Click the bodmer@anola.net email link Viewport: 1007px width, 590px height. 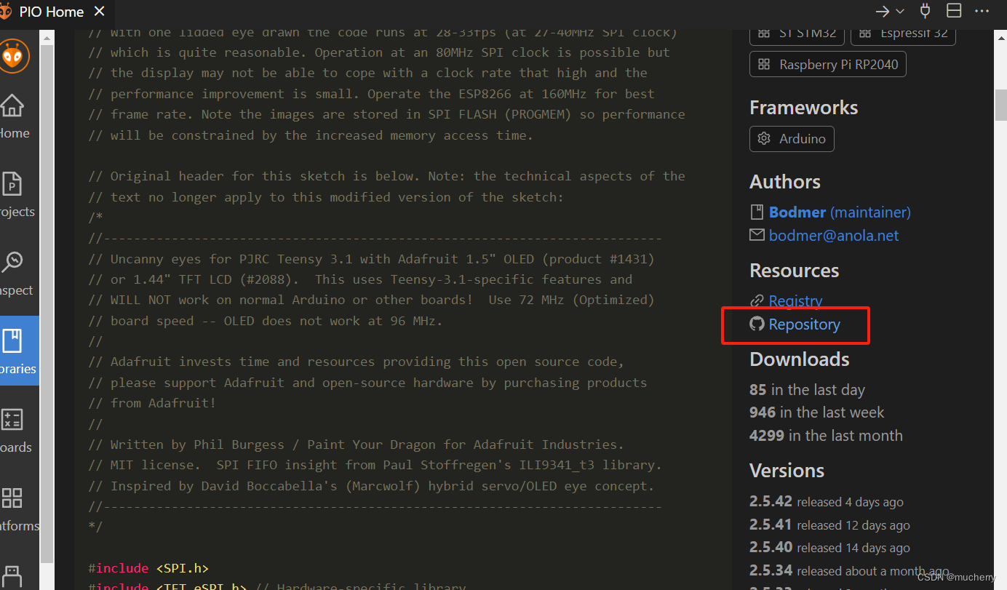(834, 236)
